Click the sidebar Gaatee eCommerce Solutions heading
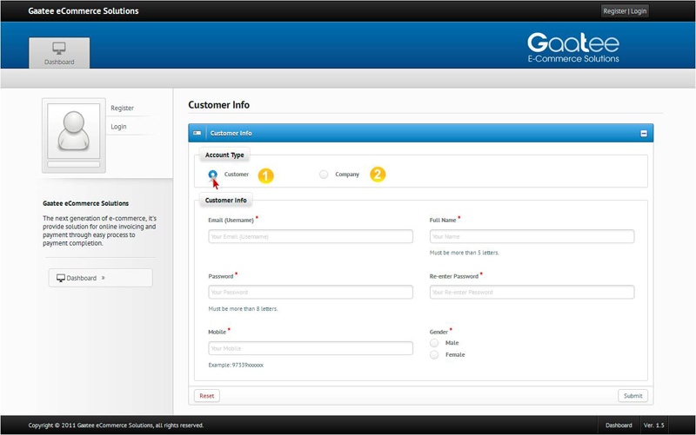This screenshot has width=696, height=435. [85, 203]
